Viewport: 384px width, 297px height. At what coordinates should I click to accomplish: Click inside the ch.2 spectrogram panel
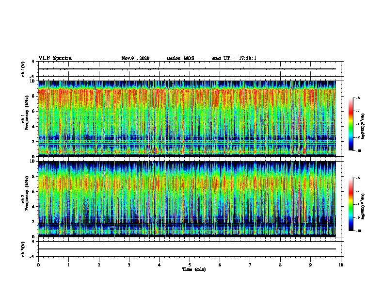click(187, 199)
